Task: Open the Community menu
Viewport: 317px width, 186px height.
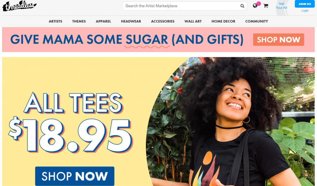Action: (x=257, y=21)
